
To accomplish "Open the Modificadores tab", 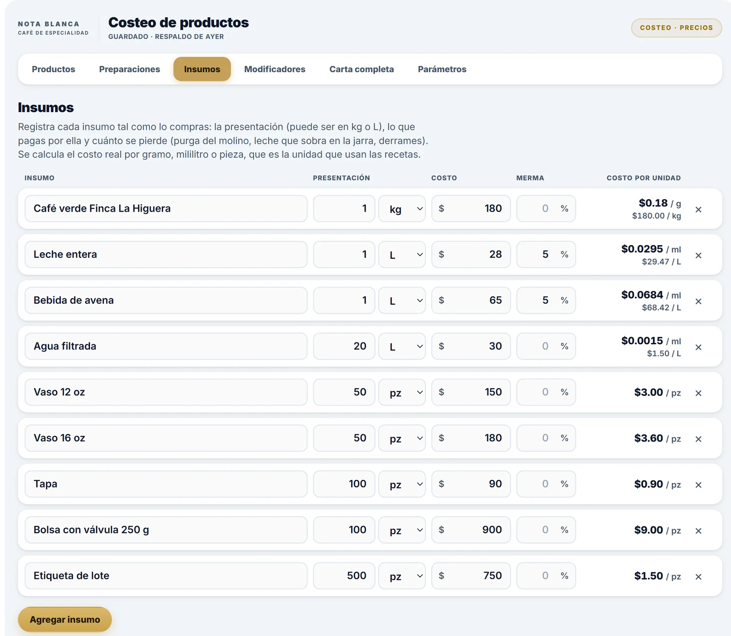I will point(275,69).
